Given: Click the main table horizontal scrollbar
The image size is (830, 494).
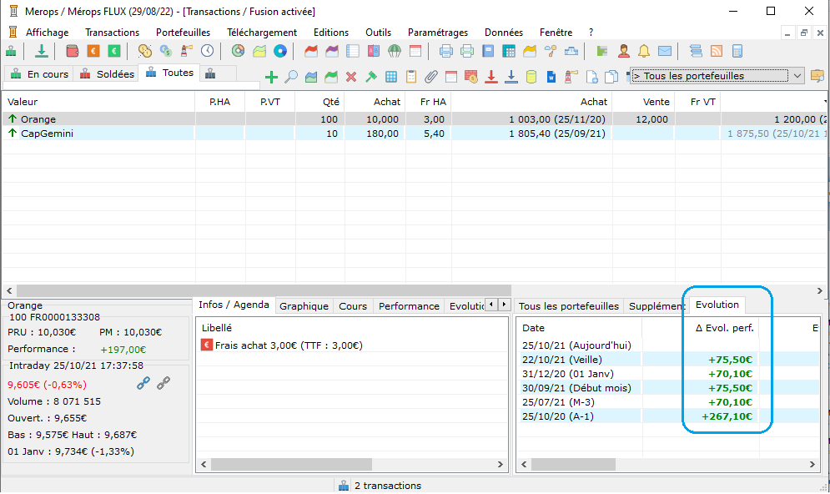Looking at the screenshot, I should click(264, 290).
